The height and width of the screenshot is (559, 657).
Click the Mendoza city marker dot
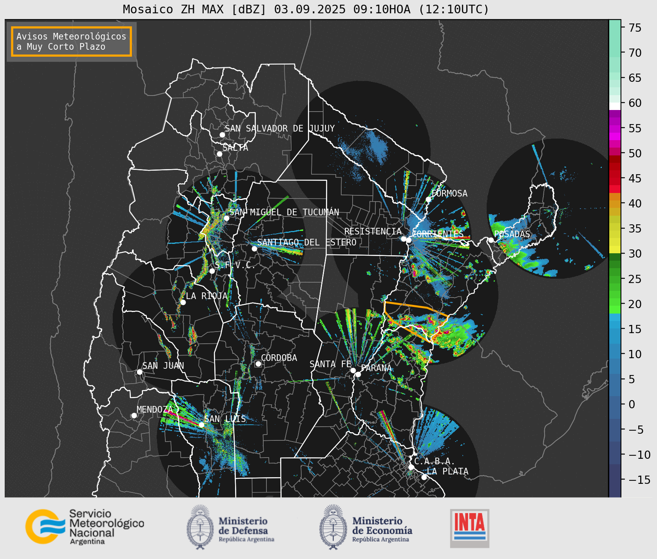point(134,415)
